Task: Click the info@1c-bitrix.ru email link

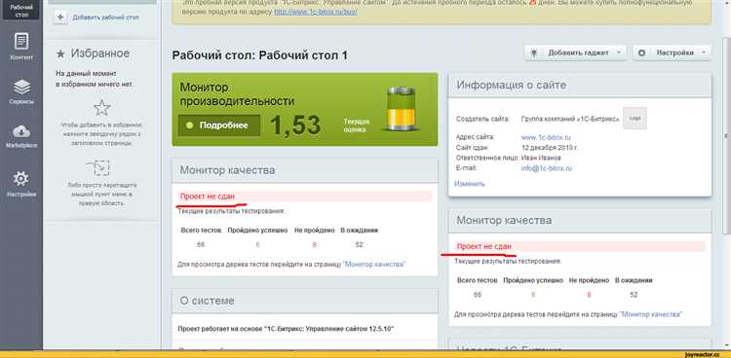Action: pyautogui.click(x=547, y=168)
